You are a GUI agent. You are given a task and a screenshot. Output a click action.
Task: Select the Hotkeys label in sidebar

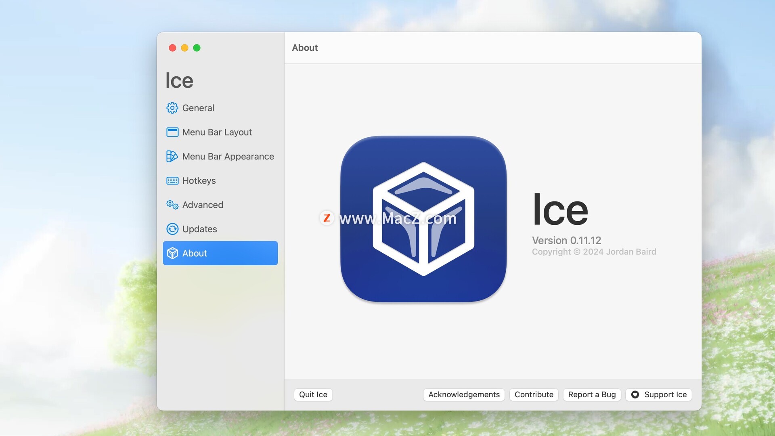point(199,180)
